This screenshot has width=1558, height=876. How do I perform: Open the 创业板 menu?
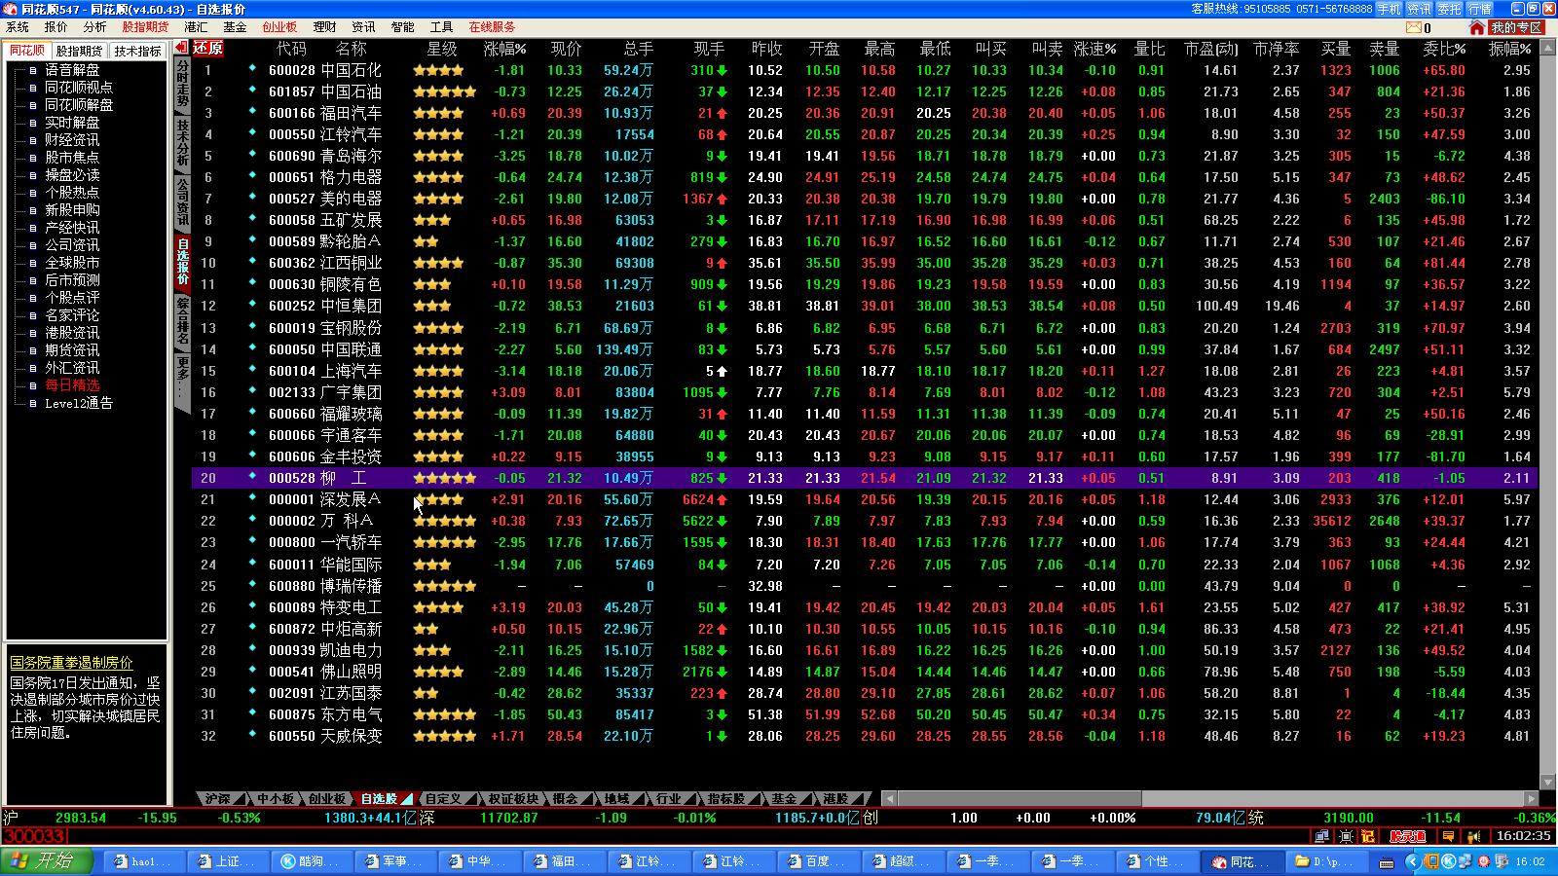(x=279, y=27)
